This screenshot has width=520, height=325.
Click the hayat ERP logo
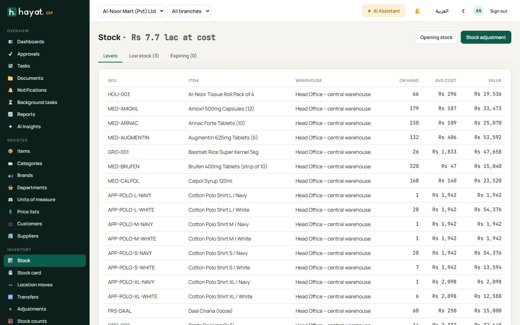pos(30,12)
